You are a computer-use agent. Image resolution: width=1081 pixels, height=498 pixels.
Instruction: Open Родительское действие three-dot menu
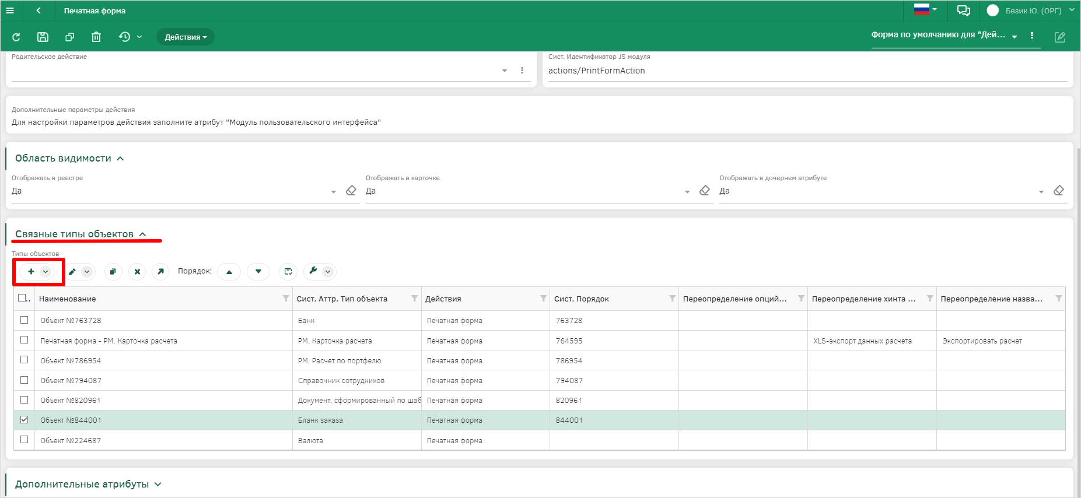click(x=522, y=71)
